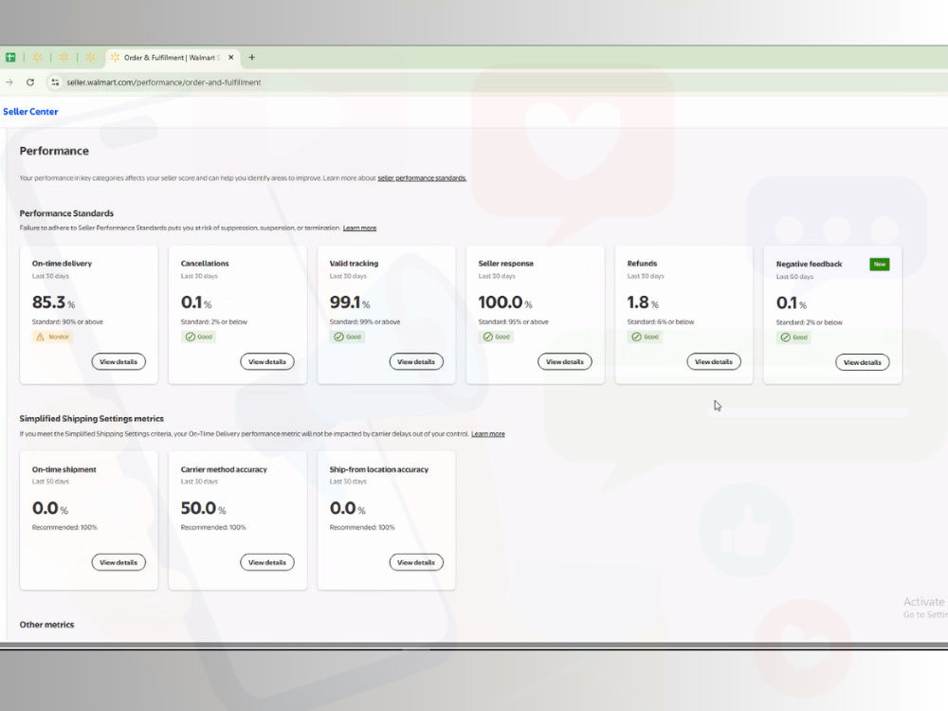Open seller performance standards link
948x711 pixels.
[x=422, y=178]
